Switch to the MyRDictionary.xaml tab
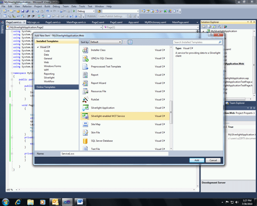This screenshot has width=257, height=206. click(155, 22)
